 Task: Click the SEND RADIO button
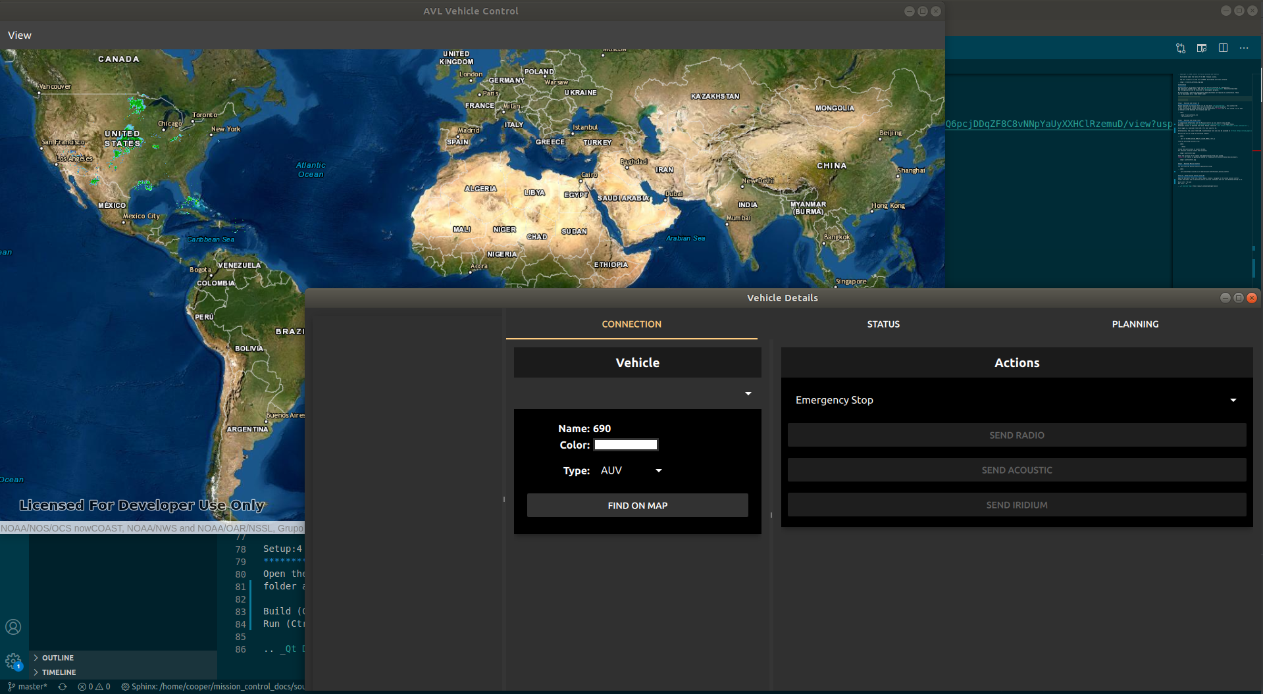pyautogui.click(x=1017, y=435)
